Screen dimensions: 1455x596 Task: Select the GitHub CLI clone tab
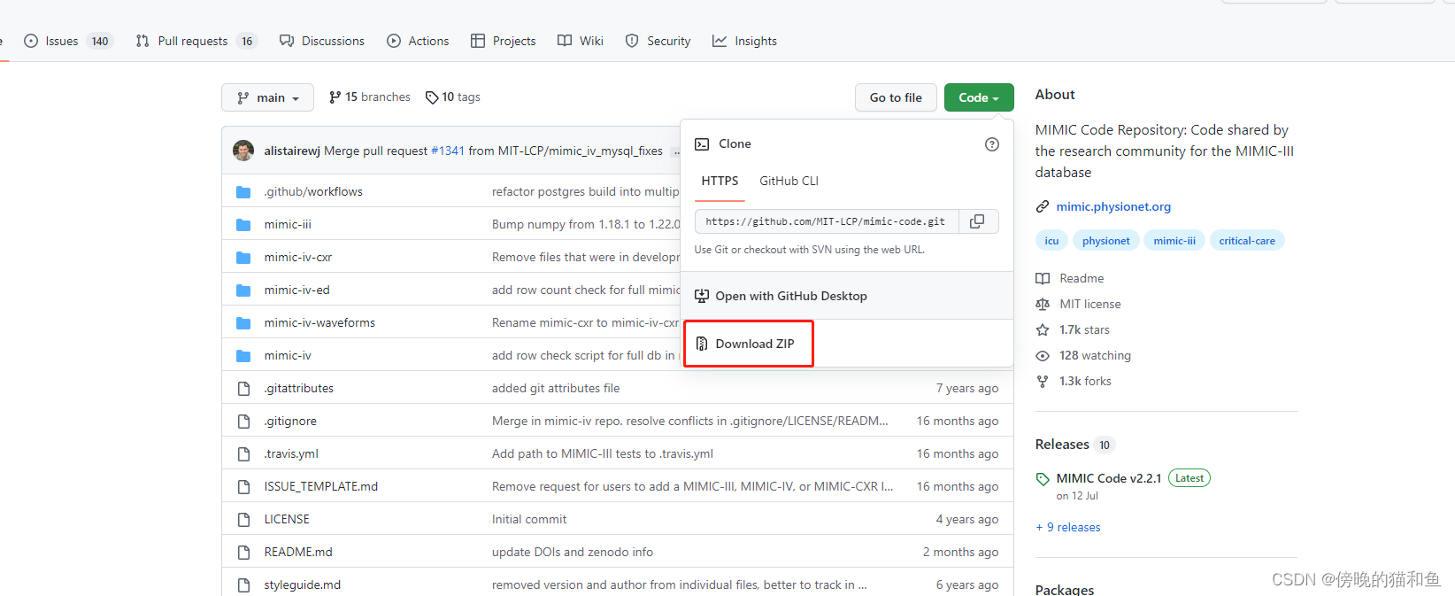789,181
